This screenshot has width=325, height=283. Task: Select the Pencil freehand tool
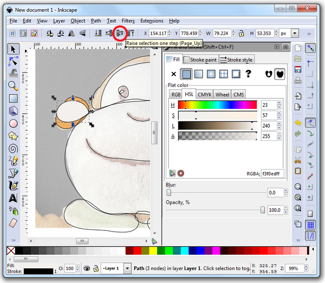point(13,161)
